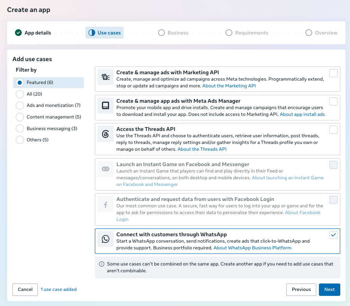Click Authenticate and request data title text
350x306 pixels.
pos(195,199)
